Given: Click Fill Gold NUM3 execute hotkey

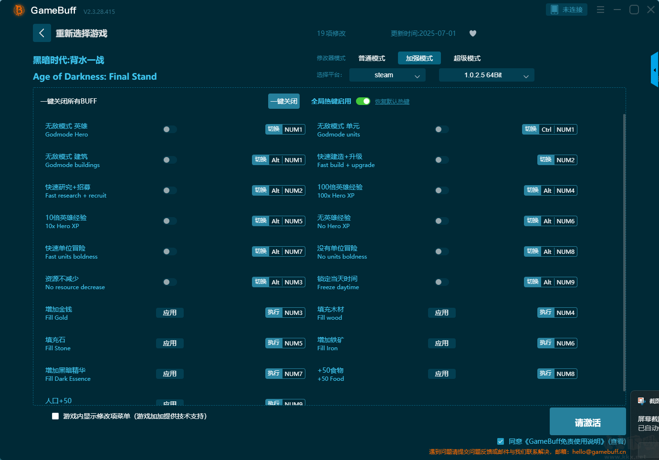Looking at the screenshot, I should 285,313.
